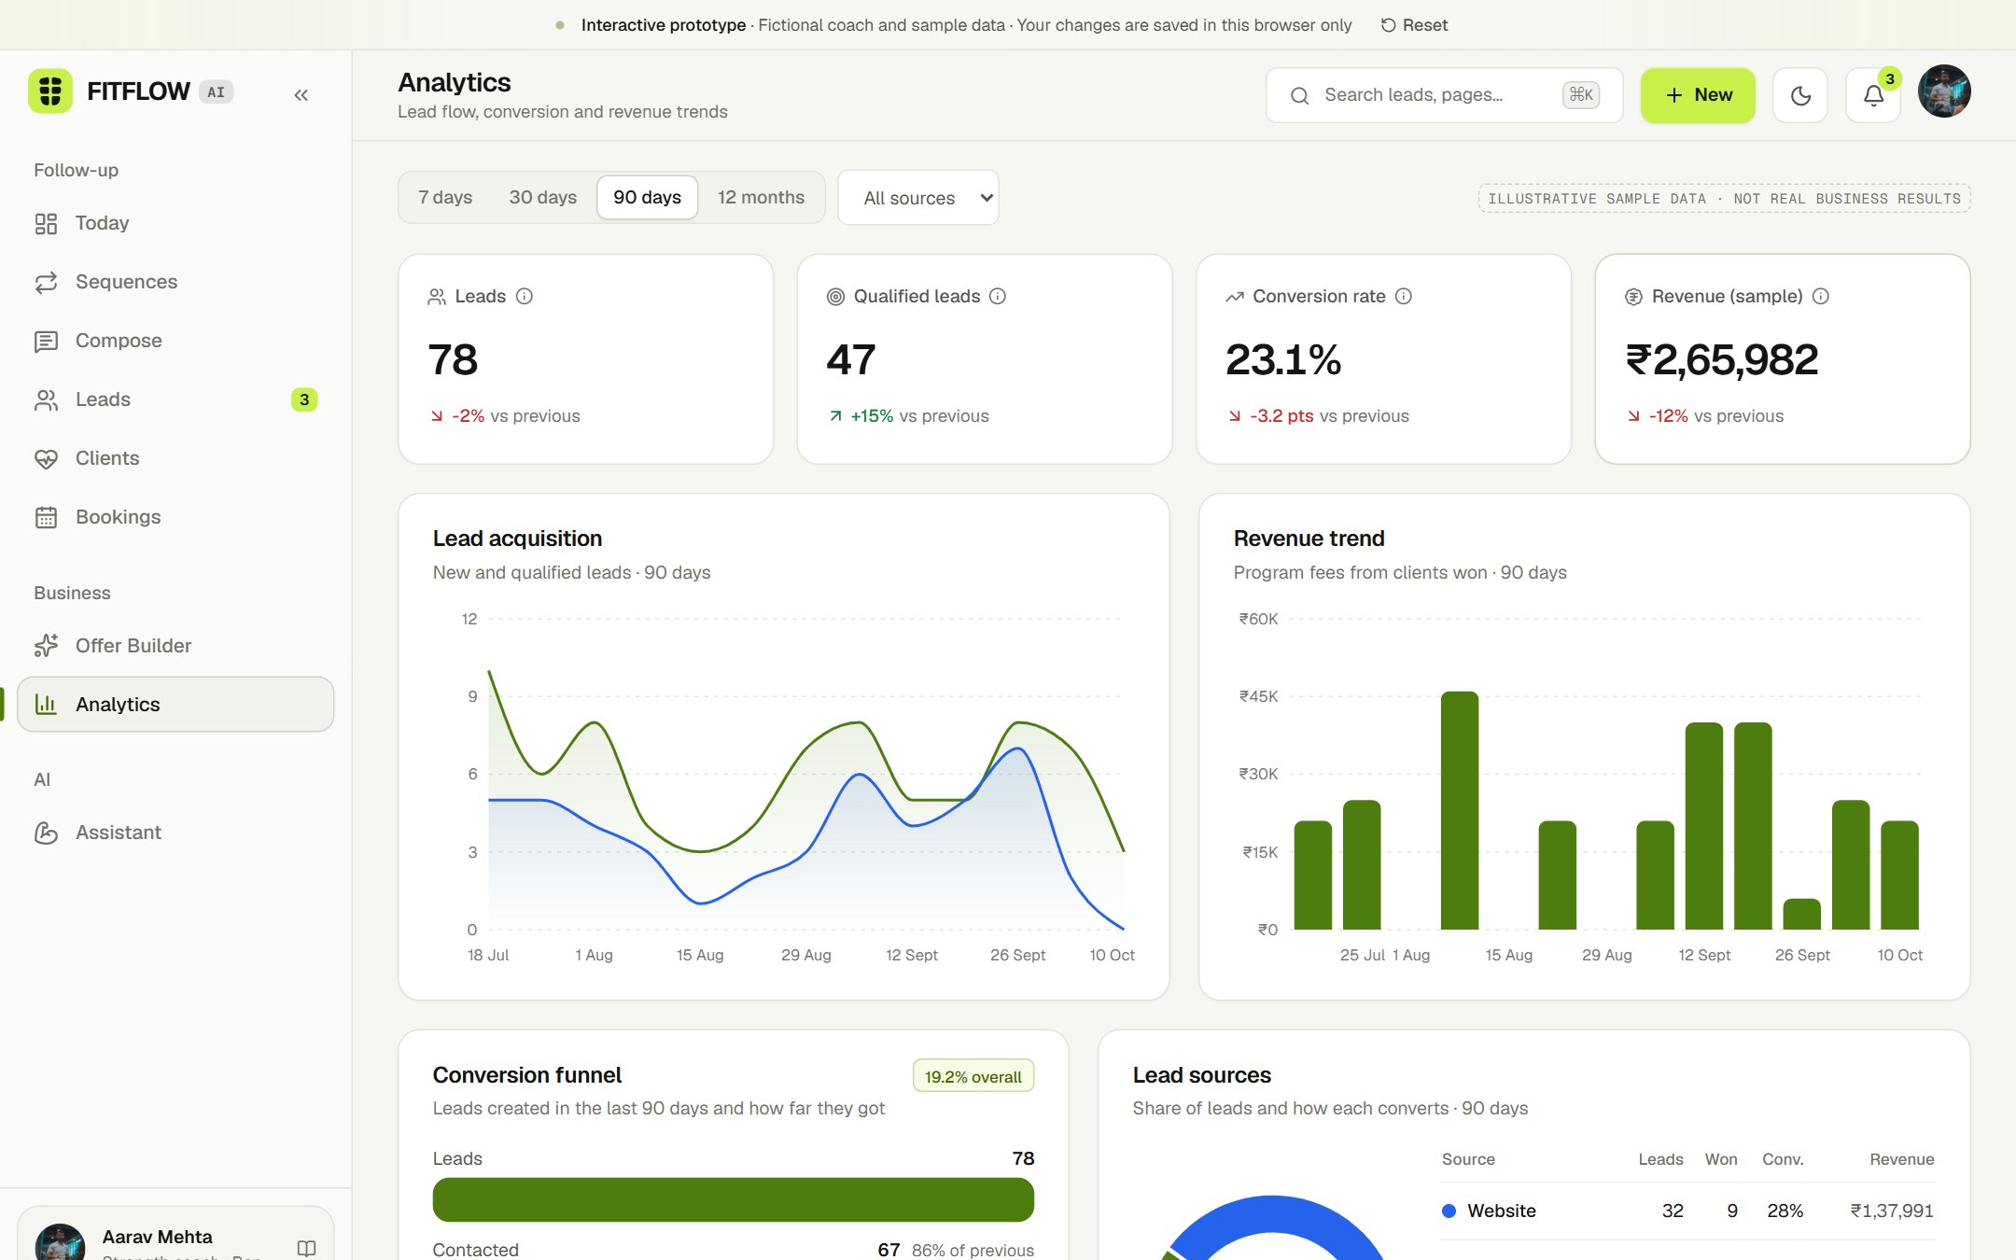Open Offer Builder from the sidebar
This screenshot has height=1260, width=2016.
[175, 646]
